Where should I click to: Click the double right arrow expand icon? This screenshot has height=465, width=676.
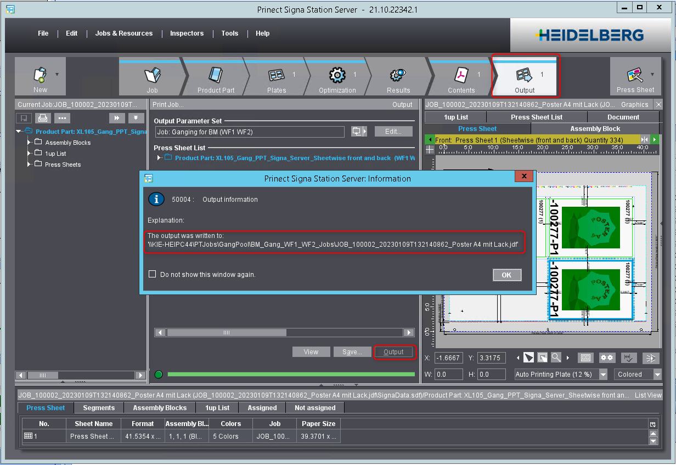116,118
